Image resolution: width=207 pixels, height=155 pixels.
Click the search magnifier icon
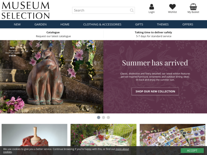[132, 10]
